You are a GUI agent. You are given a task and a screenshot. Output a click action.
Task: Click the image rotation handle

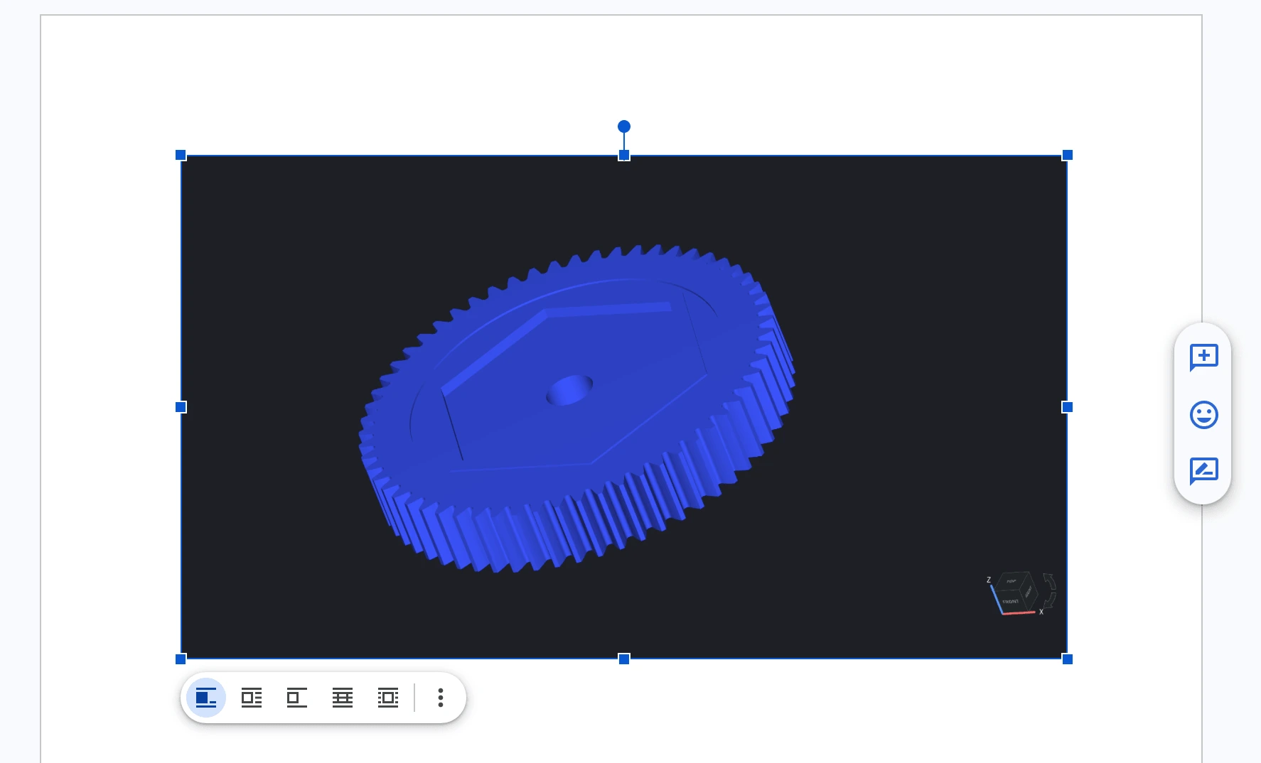(624, 126)
